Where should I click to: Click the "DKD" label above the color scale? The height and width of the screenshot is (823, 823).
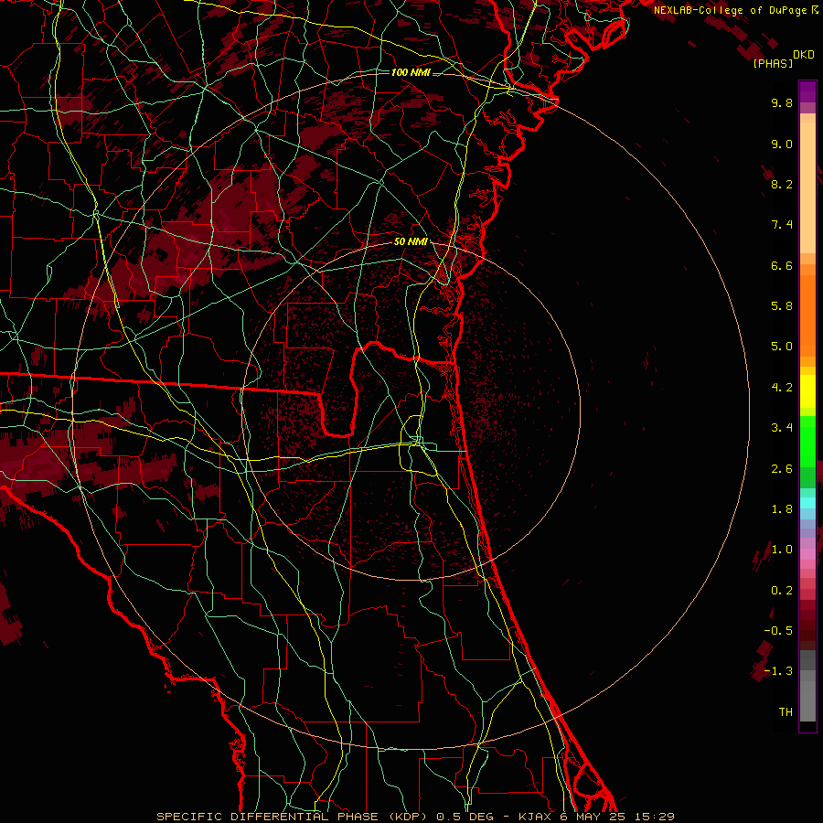(804, 55)
